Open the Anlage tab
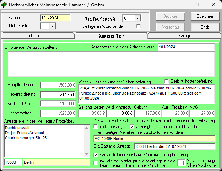The width and height of the screenshot is (222, 171). [185, 36]
